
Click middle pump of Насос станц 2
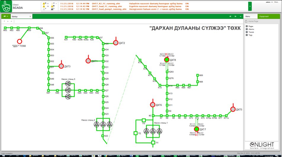[x=103, y=124]
